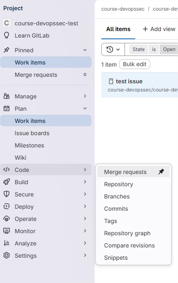Click the State filter token
178x283 pixels.
click(138, 49)
